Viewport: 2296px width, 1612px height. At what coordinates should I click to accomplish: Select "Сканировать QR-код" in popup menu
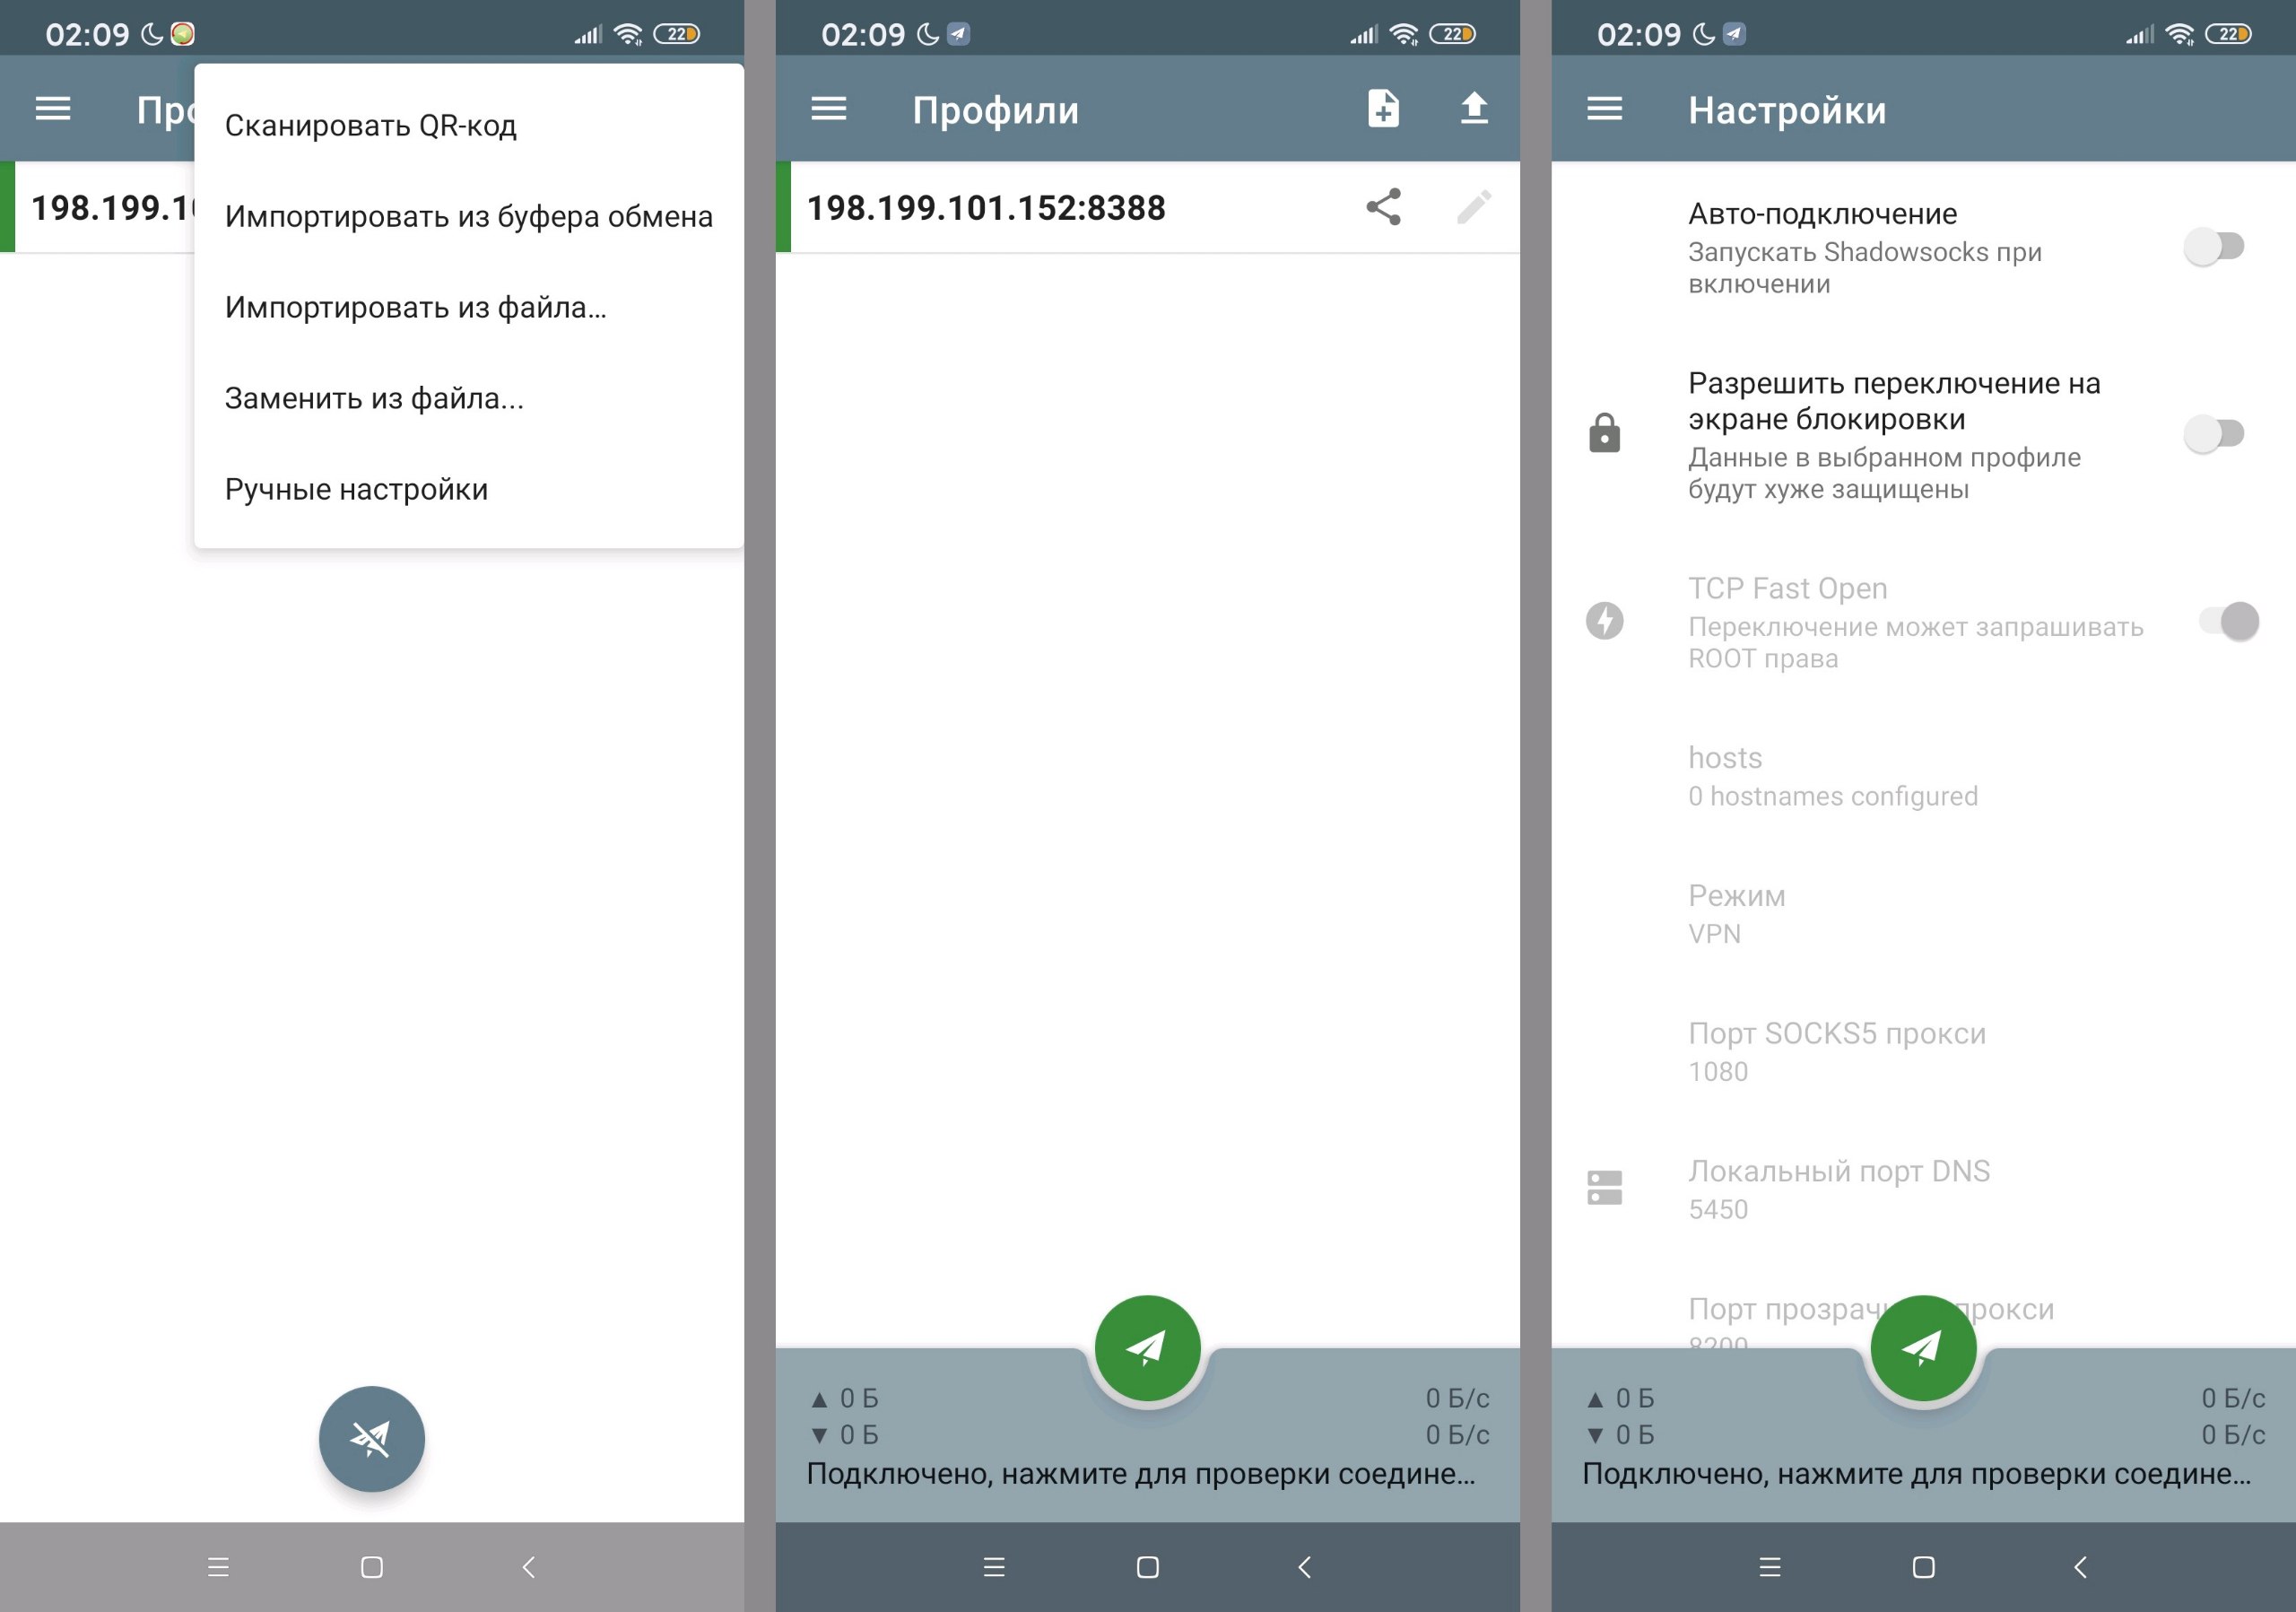468,125
